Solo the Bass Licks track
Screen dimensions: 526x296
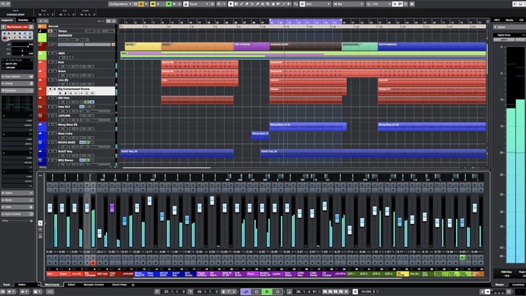55,133
